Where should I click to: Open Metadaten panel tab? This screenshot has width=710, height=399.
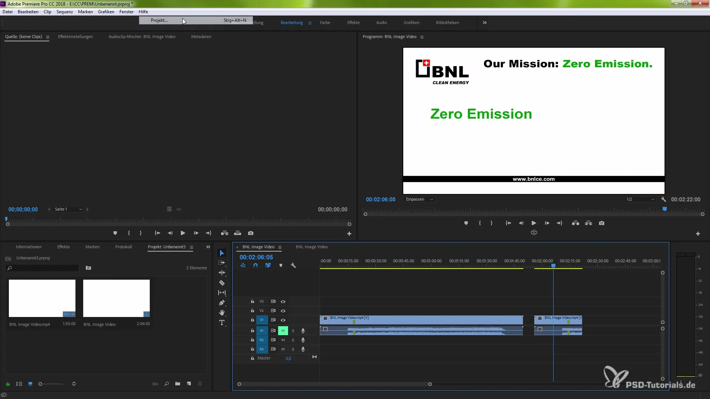pyautogui.click(x=201, y=37)
